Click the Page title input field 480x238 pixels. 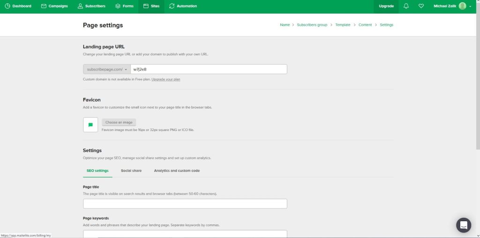[x=185, y=204]
